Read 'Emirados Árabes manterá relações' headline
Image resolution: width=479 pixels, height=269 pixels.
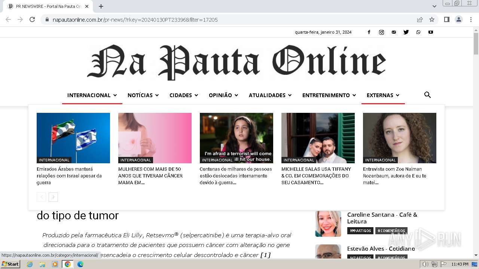(x=69, y=176)
